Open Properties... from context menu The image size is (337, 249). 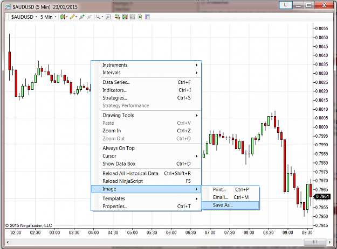(x=146, y=207)
